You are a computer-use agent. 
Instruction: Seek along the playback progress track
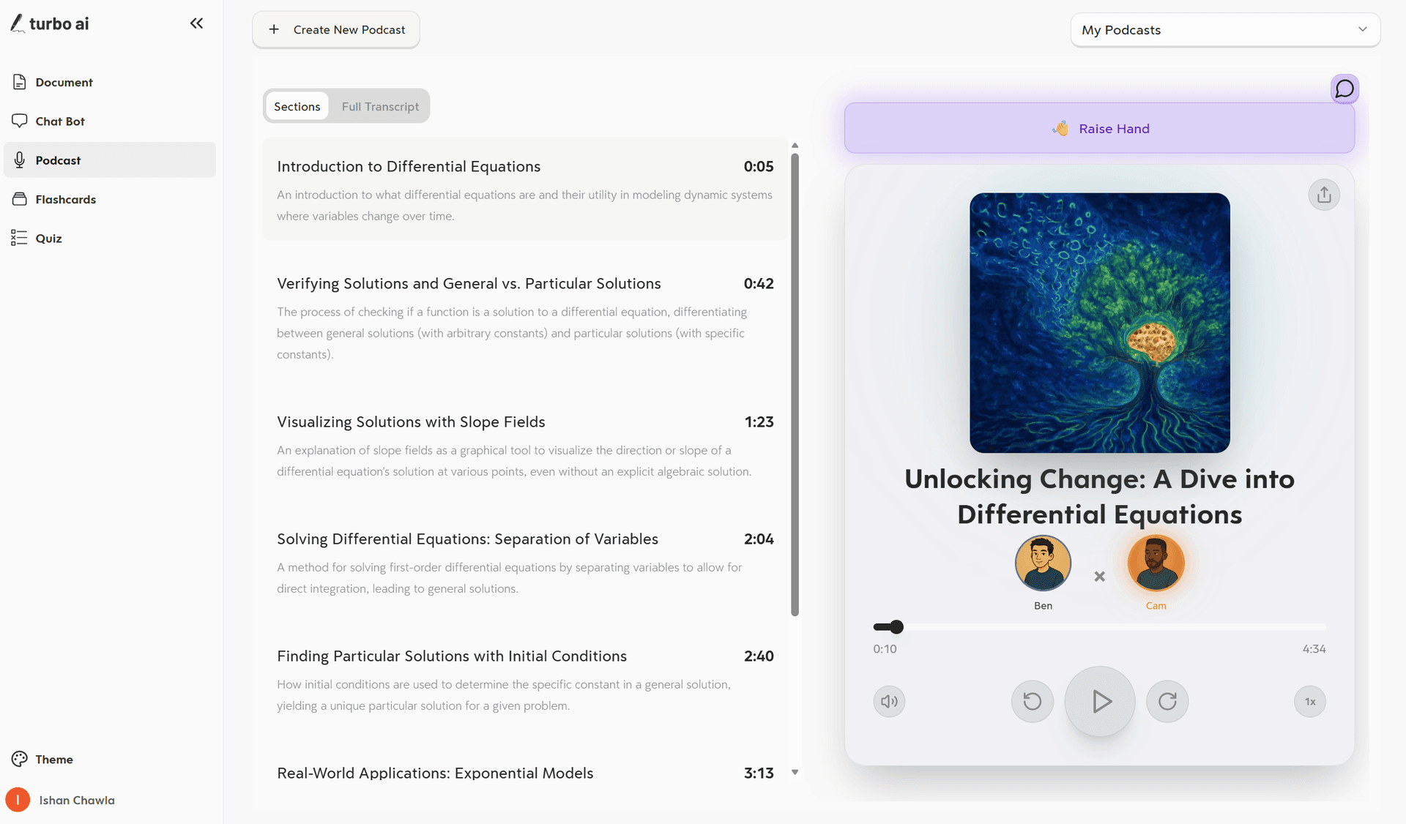1099,626
